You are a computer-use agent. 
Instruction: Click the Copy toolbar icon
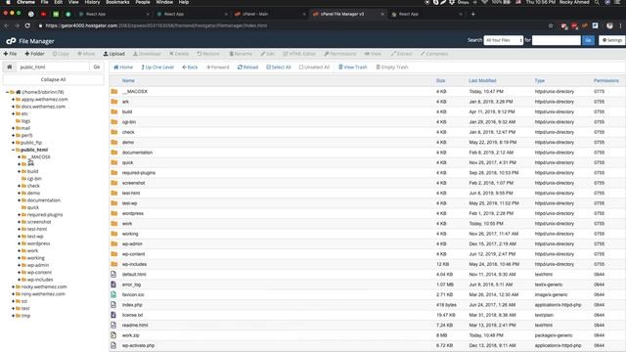coord(61,54)
